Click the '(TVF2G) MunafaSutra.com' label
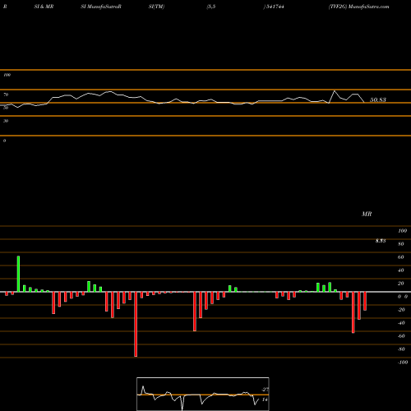Viewport: 411px width, 411px height. pos(358,7)
